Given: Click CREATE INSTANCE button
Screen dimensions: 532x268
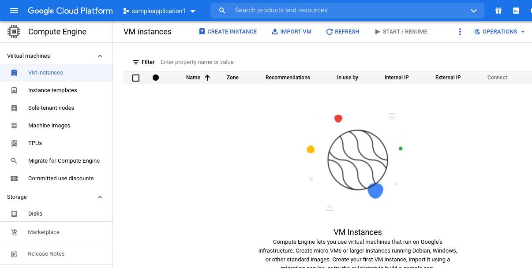Looking at the screenshot, I should click(228, 32).
